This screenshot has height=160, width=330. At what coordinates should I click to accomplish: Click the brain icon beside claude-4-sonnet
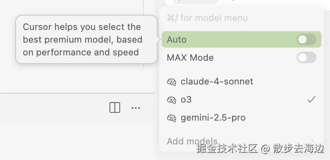(x=172, y=82)
